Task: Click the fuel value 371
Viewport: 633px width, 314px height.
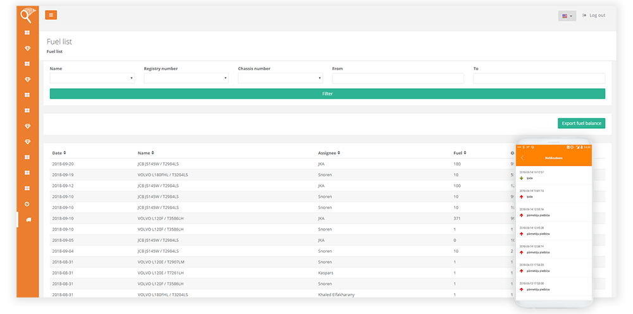Action: [457, 219]
